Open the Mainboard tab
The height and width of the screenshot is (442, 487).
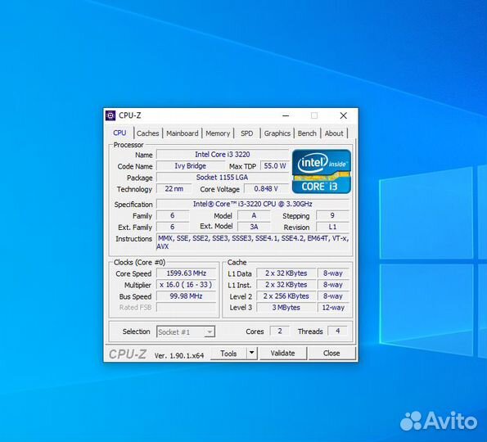pyautogui.click(x=182, y=133)
